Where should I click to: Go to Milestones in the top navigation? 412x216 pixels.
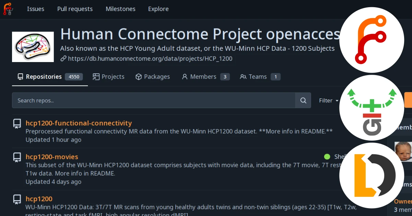click(121, 9)
